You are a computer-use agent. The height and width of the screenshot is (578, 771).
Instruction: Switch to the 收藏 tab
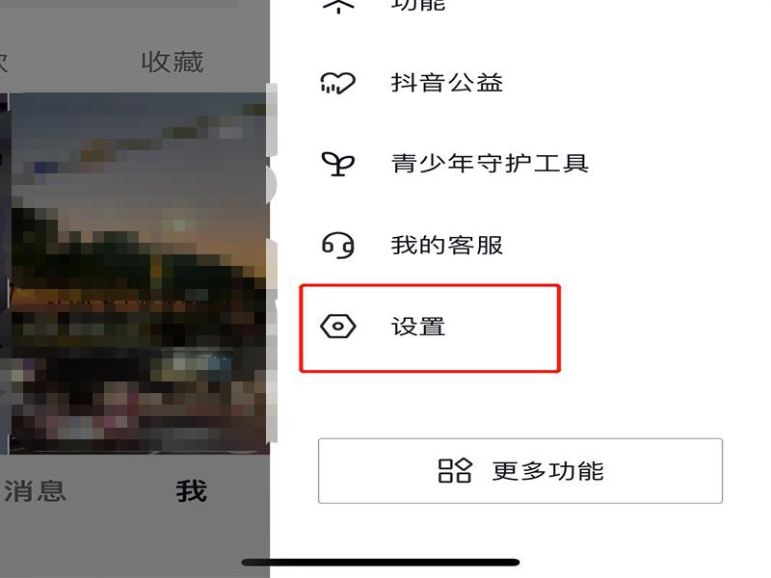tap(173, 63)
